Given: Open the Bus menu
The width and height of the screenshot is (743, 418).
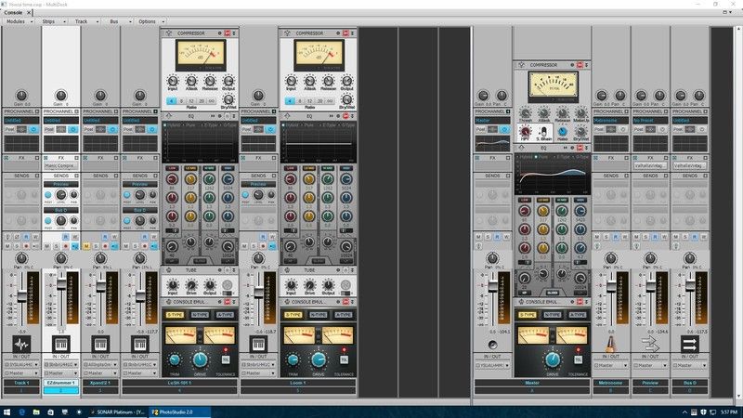Looking at the screenshot, I should point(117,21).
